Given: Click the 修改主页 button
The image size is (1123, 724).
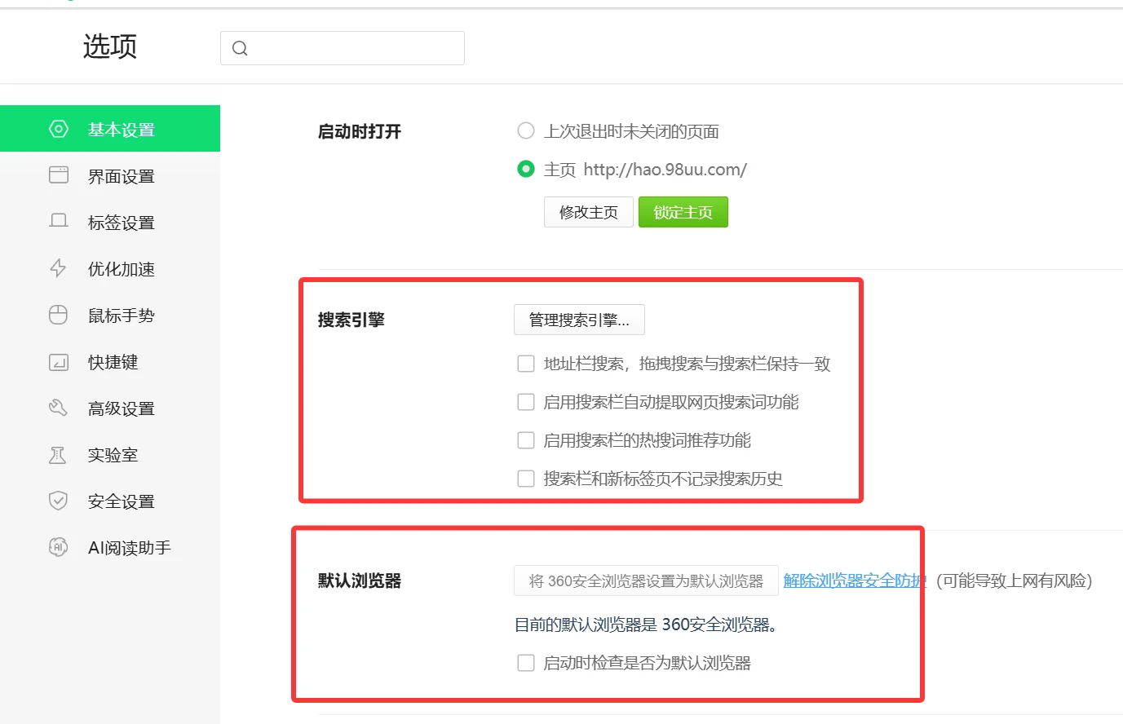Looking at the screenshot, I should tap(588, 211).
